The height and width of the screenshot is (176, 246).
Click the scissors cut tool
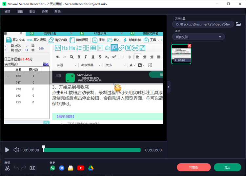tap(7, 168)
